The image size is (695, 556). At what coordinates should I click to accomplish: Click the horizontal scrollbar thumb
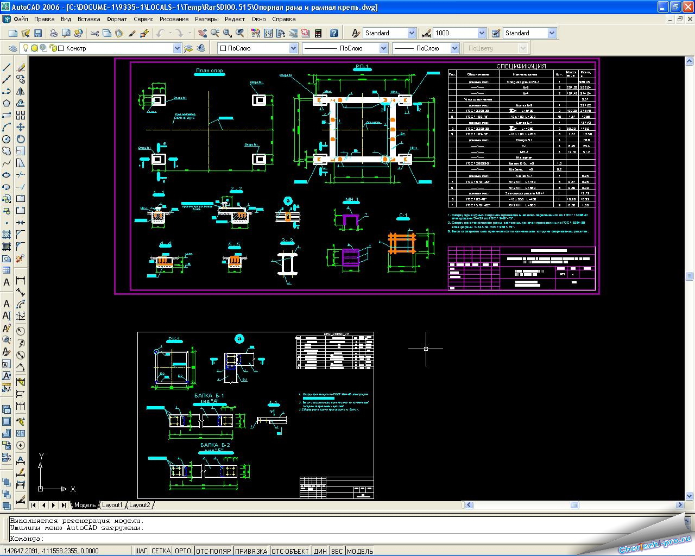(574, 505)
